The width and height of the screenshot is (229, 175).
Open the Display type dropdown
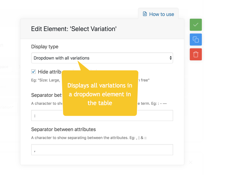[x=102, y=58]
